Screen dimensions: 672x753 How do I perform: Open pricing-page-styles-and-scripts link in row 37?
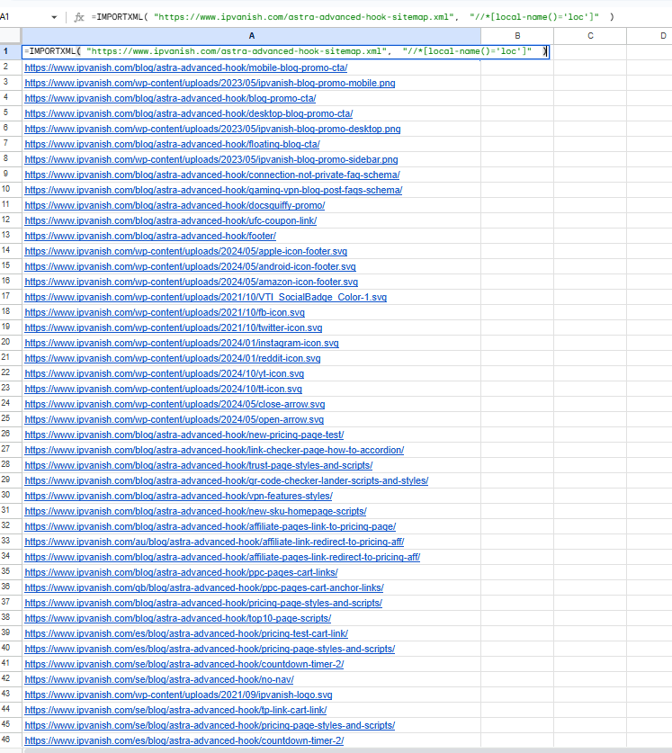203,603
